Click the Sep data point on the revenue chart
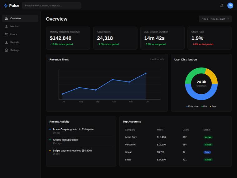Image resolution: width=237 pixels, height=178 pixels. point(96,90)
